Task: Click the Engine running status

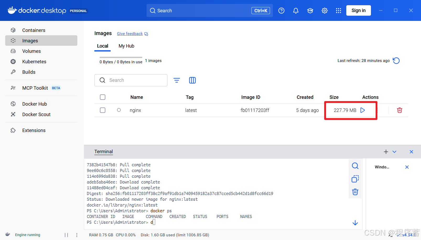Action: coord(28,235)
